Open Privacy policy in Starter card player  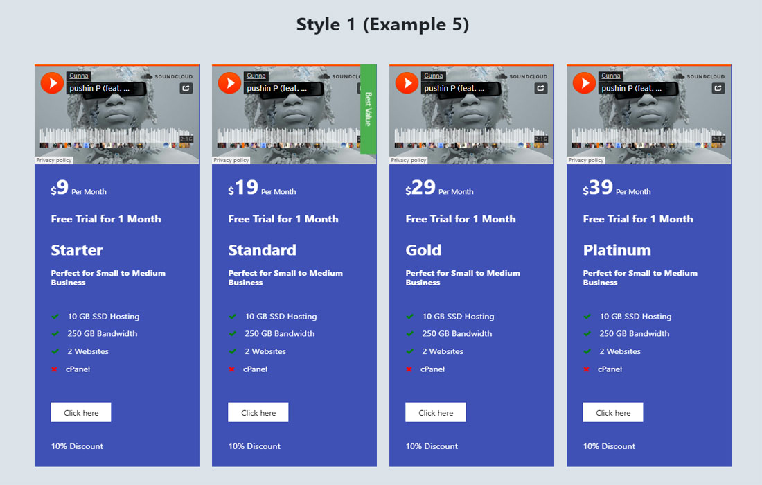(54, 160)
